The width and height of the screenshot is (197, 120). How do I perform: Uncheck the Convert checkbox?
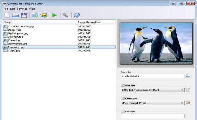tap(123, 98)
